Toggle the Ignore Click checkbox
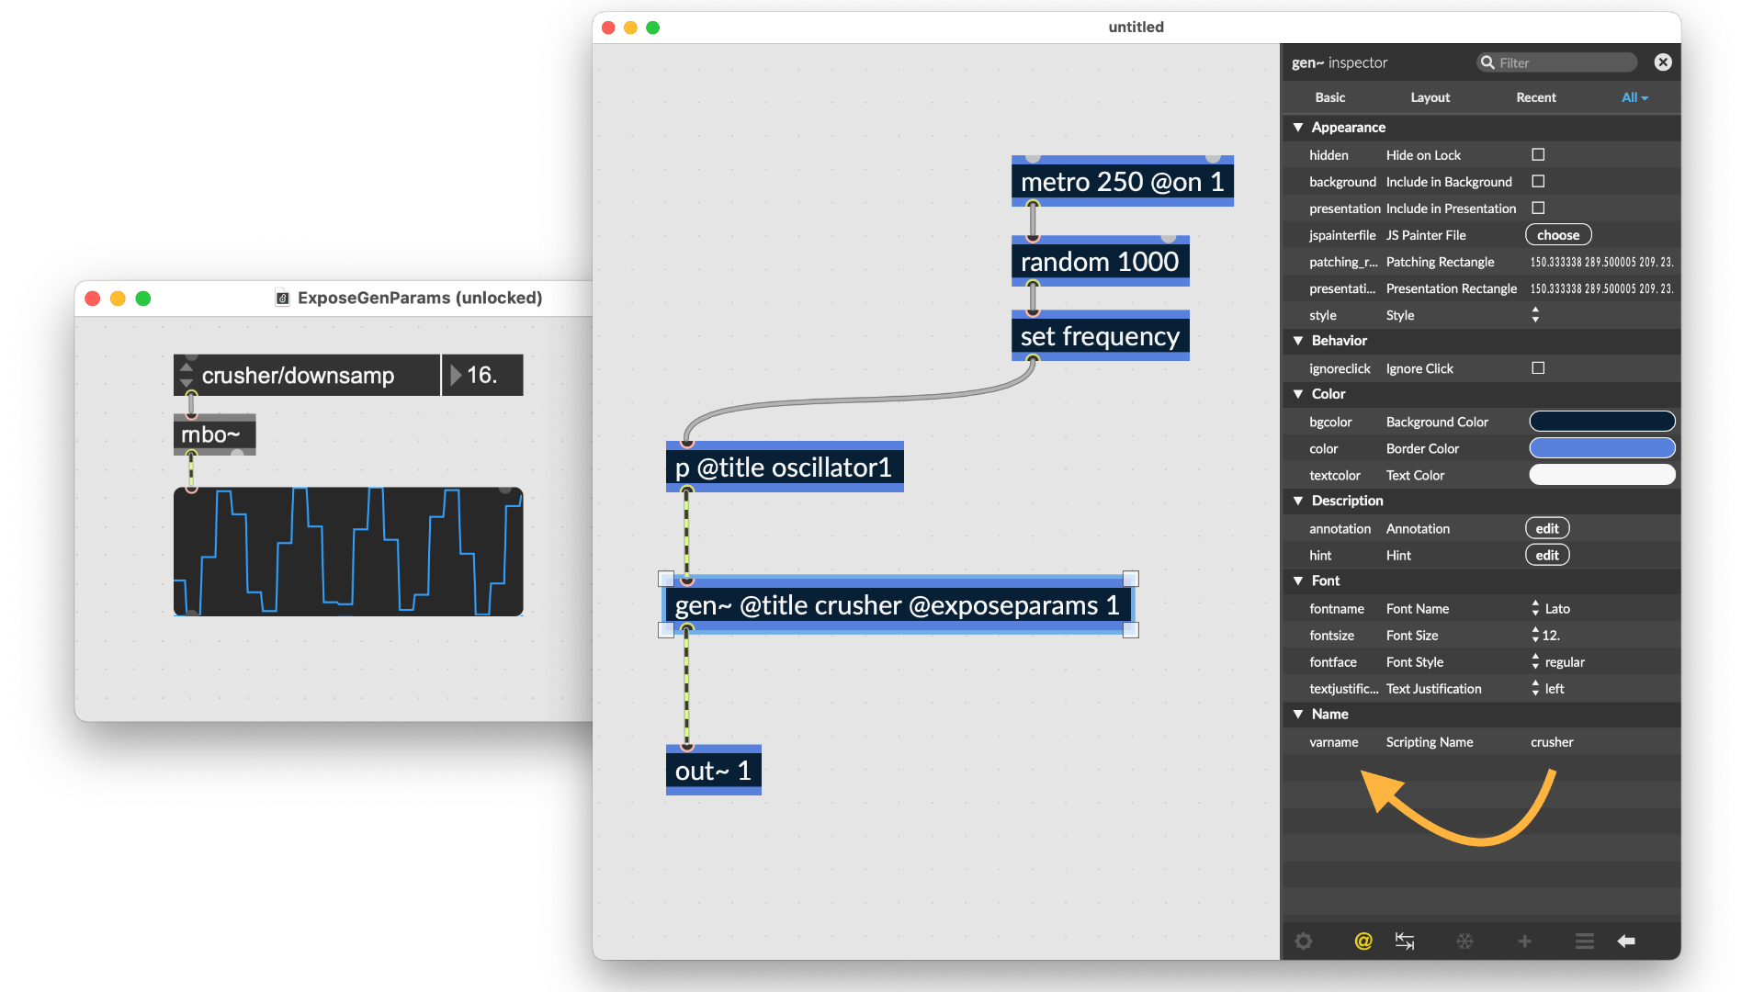This screenshot has height=992, width=1764. pos(1538,367)
